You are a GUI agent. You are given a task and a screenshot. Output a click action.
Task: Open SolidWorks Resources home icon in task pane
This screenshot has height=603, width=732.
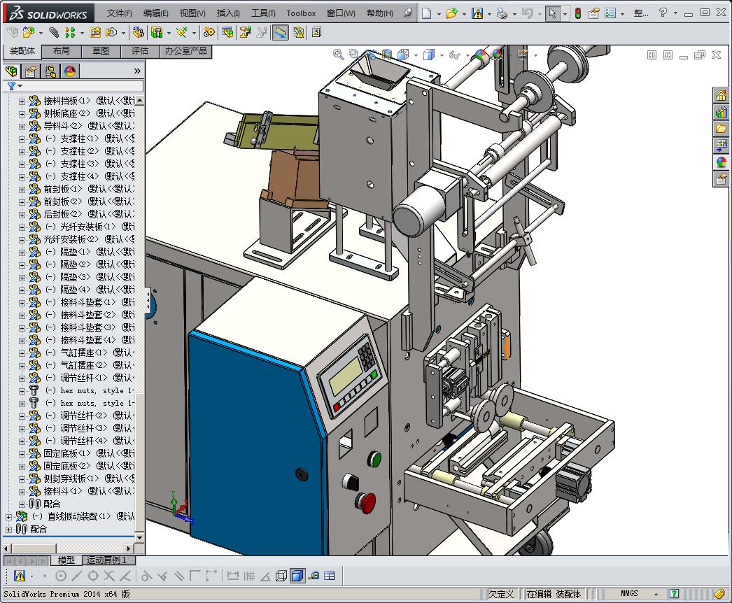(x=722, y=95)
